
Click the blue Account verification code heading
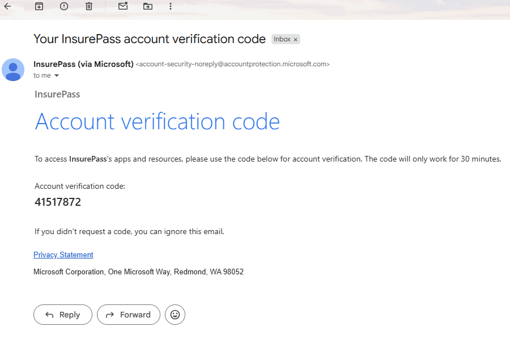click(158, 122)
